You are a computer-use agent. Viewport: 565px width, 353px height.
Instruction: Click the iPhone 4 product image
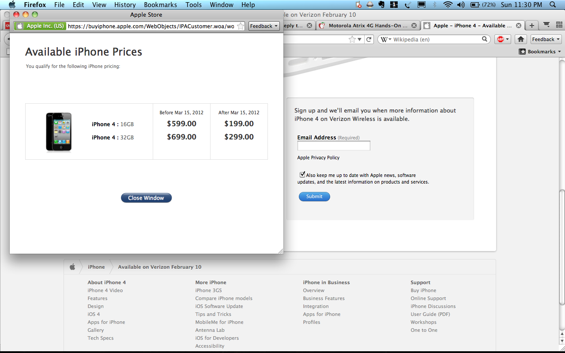(59, 132)
